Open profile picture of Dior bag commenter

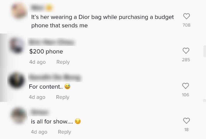click(19, 11)
